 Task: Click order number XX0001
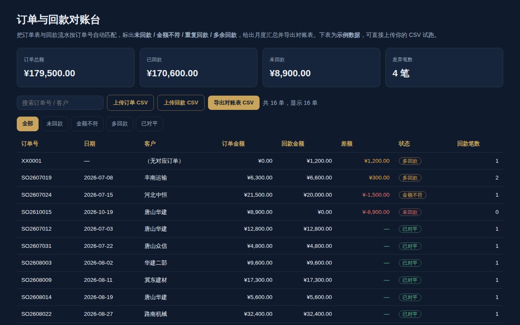32,161
